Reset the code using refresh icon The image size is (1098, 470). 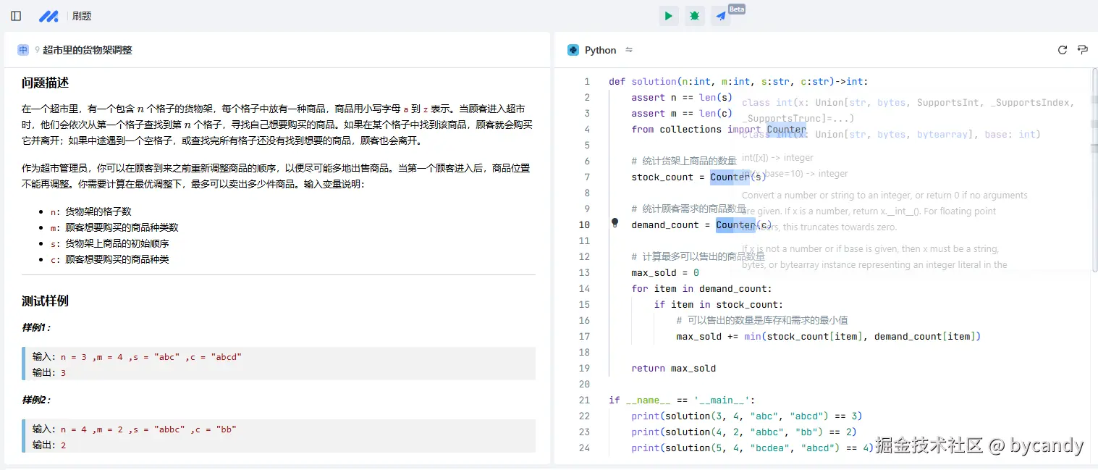click(x=1061, y=50)
